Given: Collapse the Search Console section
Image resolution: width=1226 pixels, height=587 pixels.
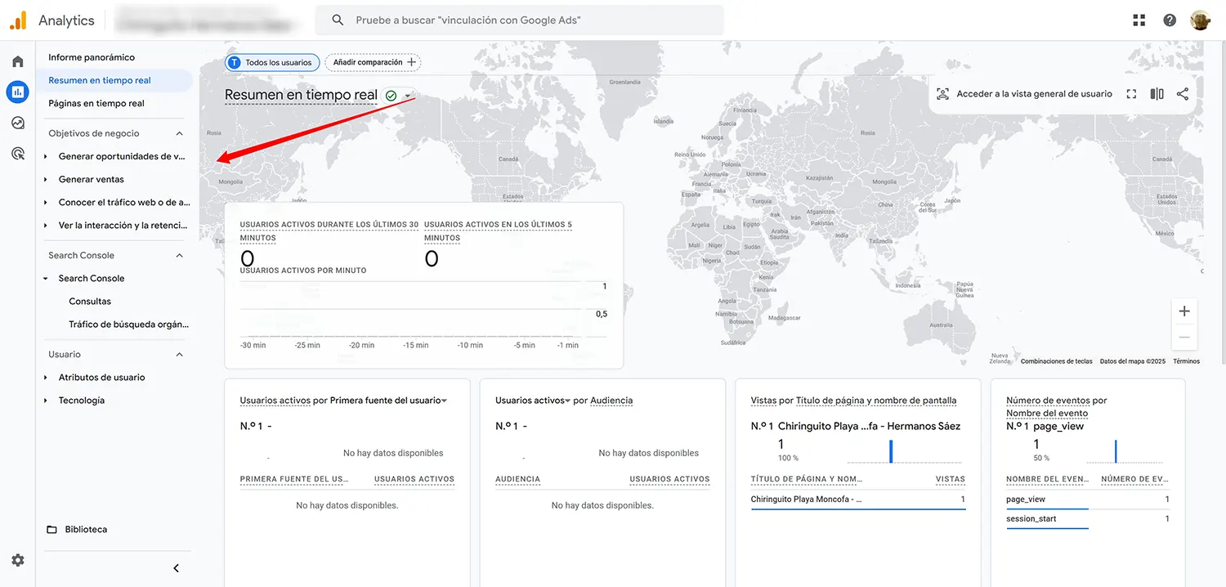Looking at the screenshot, I should point(179,255).
